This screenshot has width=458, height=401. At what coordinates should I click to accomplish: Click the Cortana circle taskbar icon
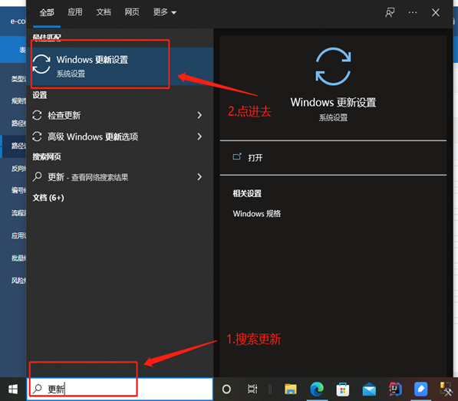226,389
